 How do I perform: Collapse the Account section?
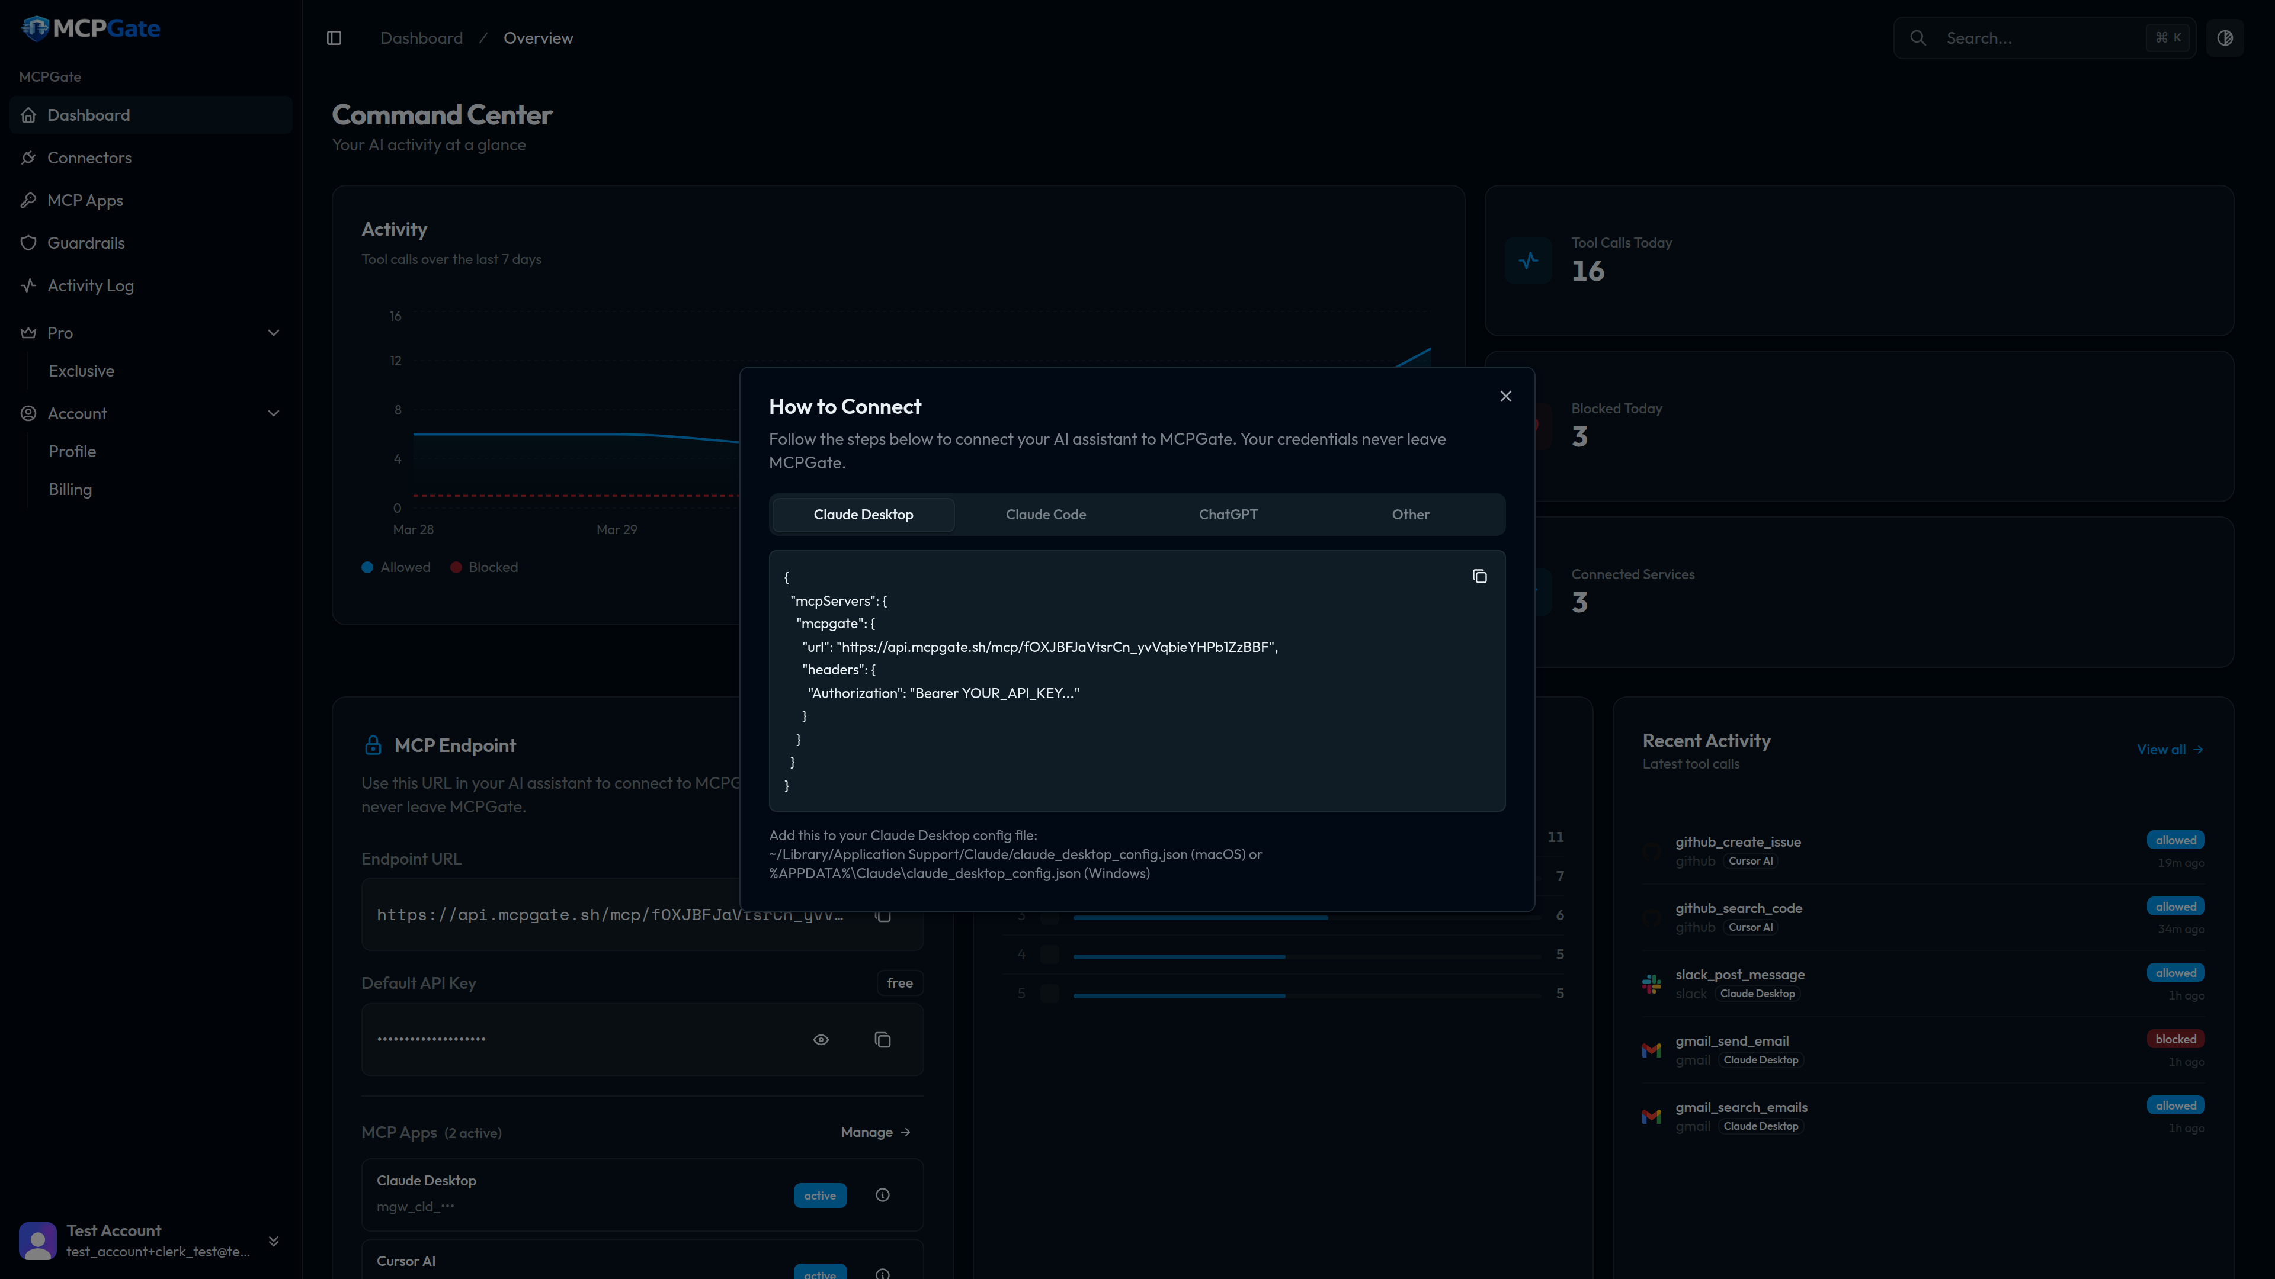(273, 413)
